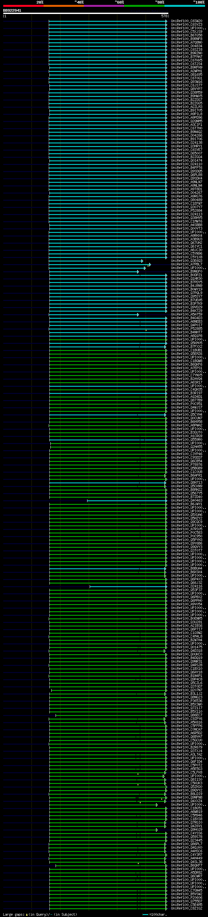Select label UniRef100_Q9CQC9
208x917 pixels.
tap(187, 522)
